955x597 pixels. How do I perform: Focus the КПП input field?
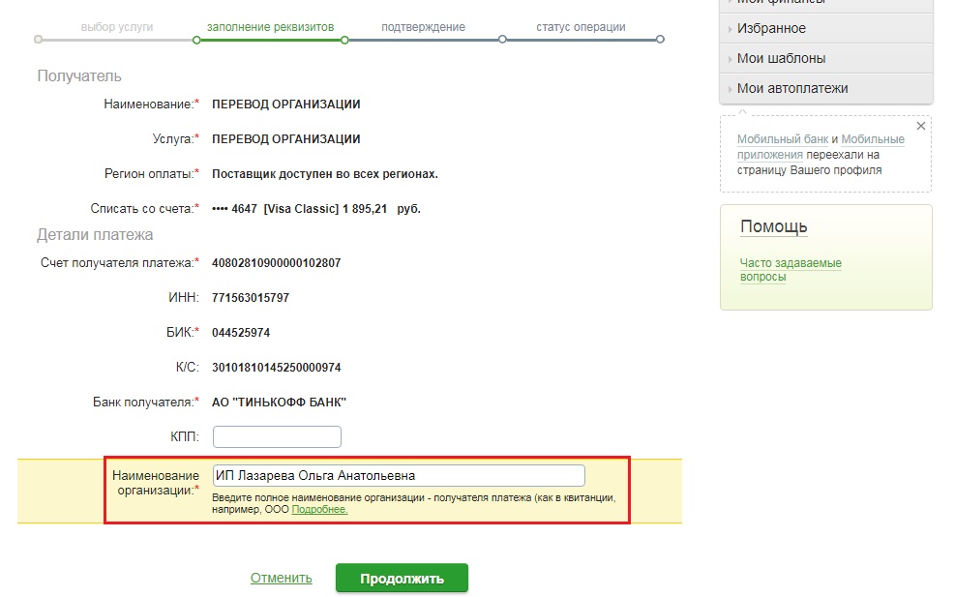pos(277,436)
